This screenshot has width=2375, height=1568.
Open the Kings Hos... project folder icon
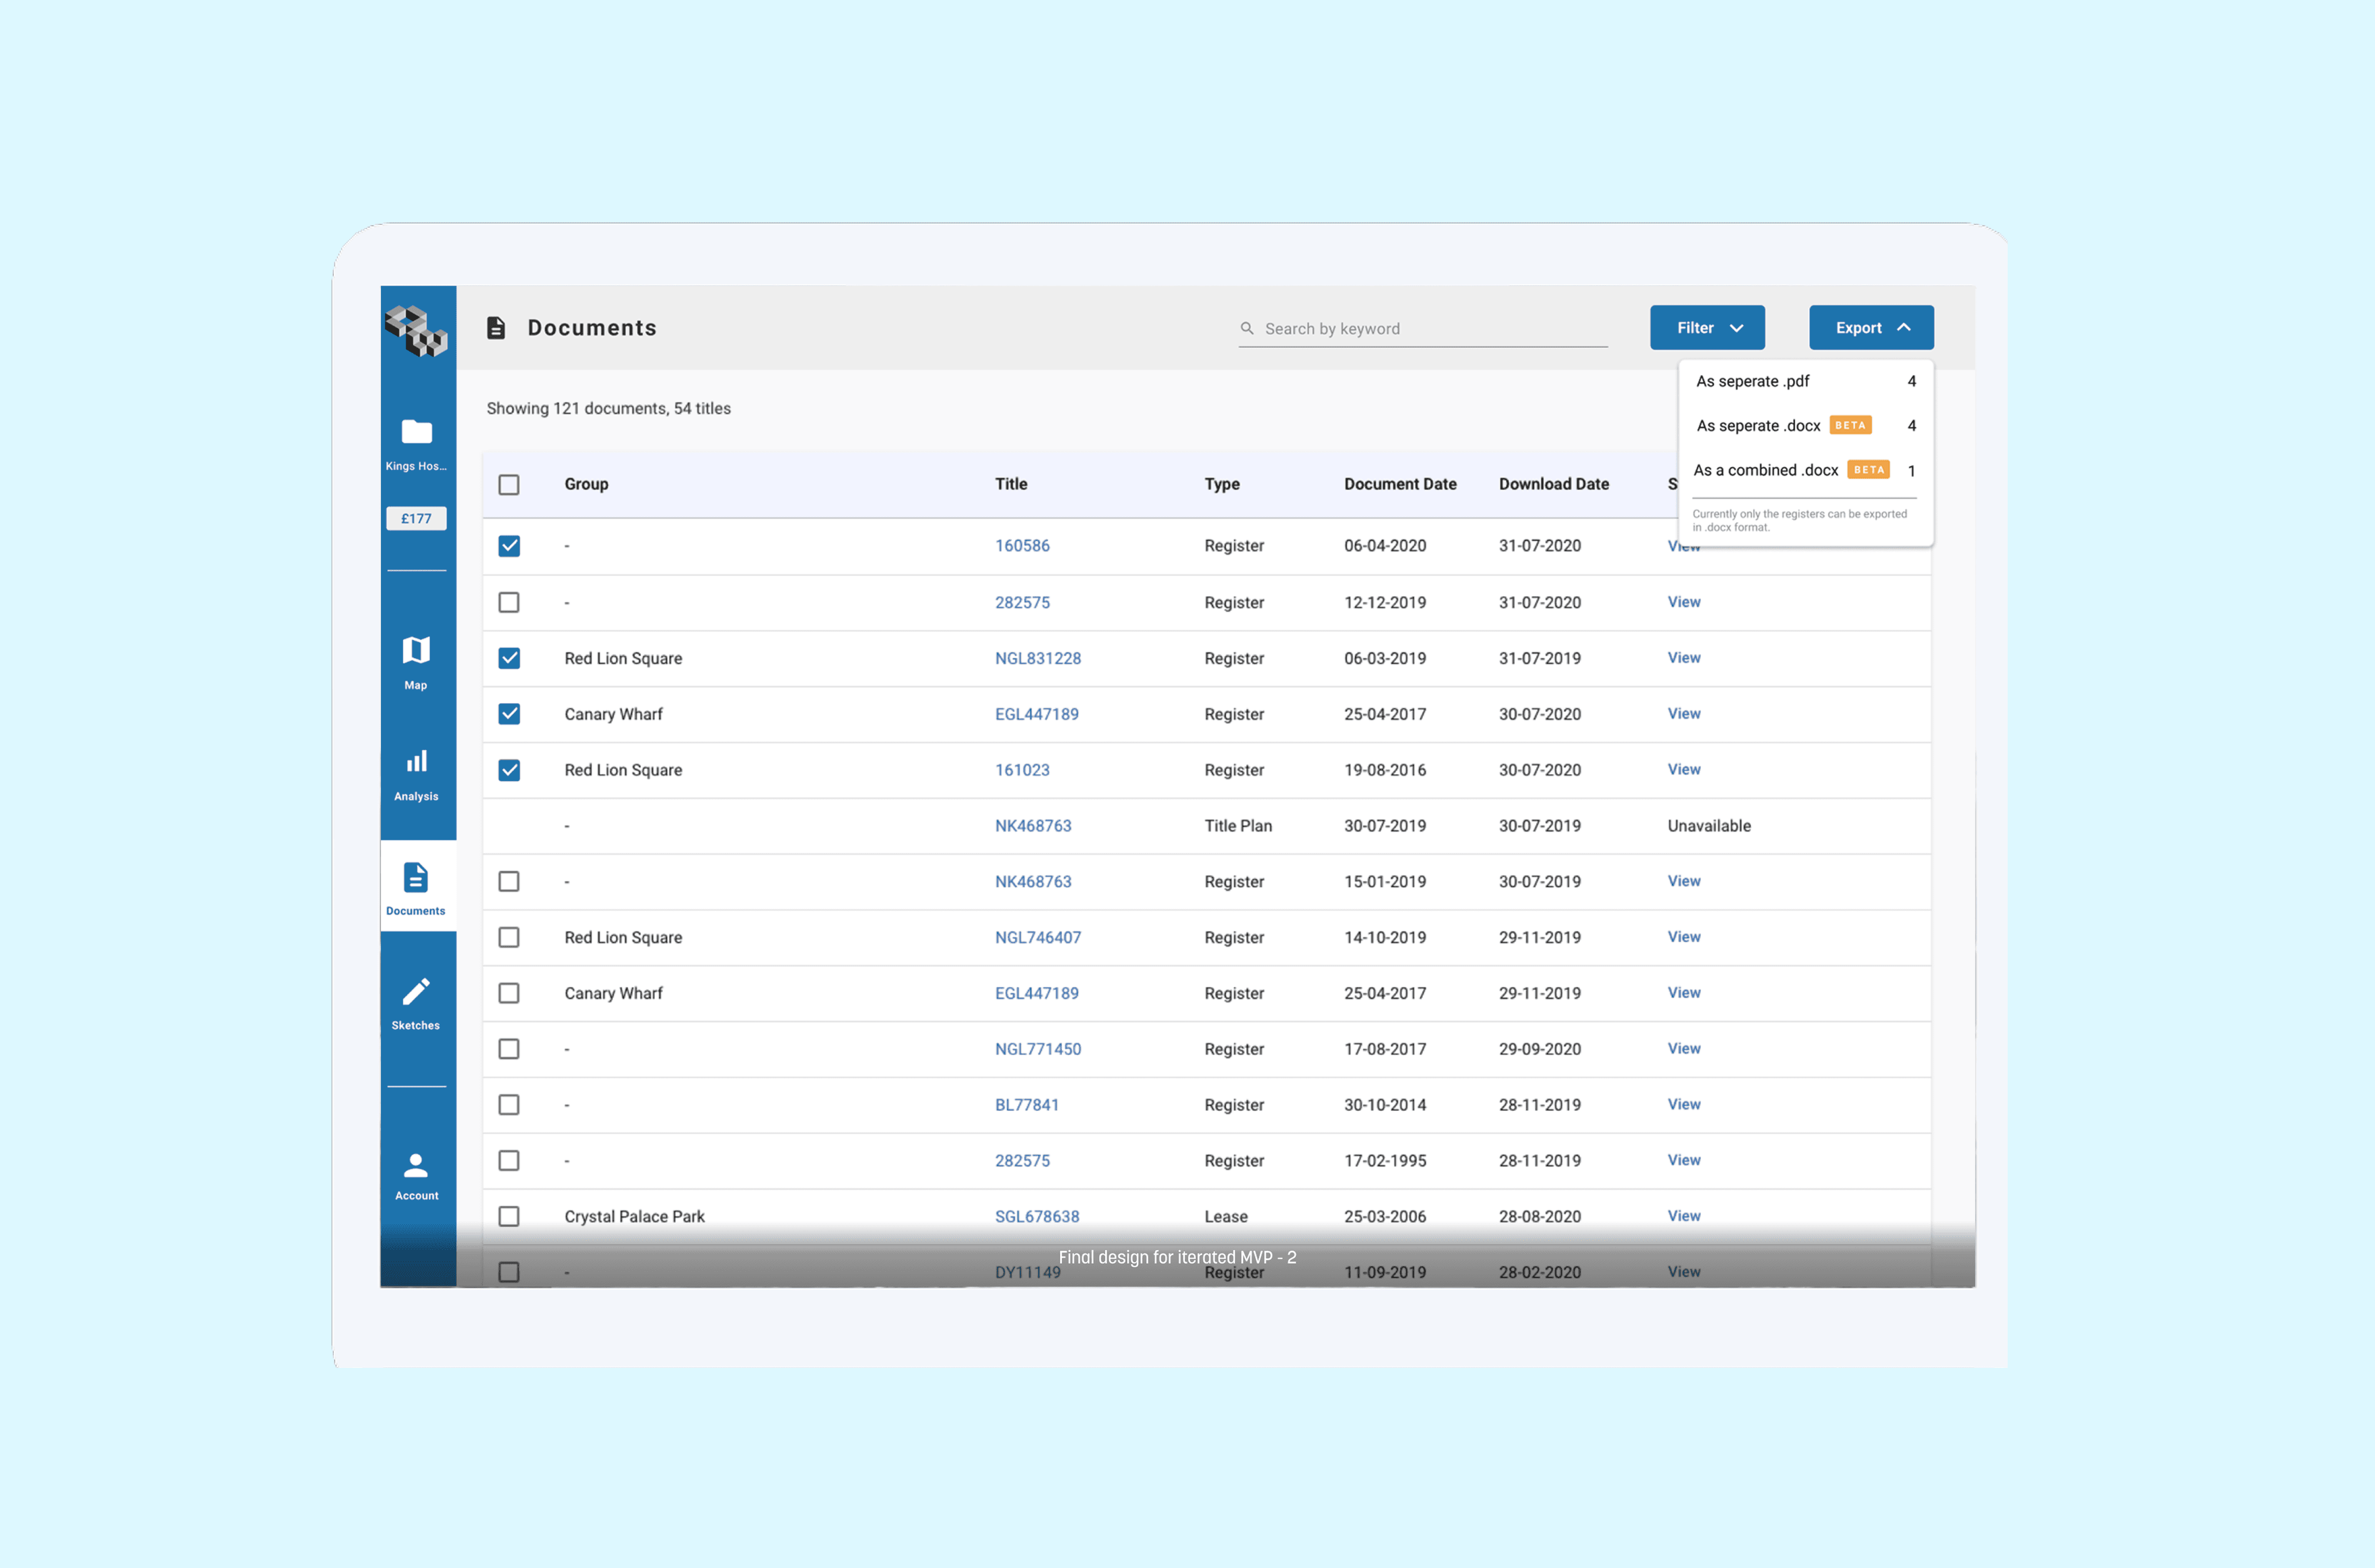coord(416,432)
